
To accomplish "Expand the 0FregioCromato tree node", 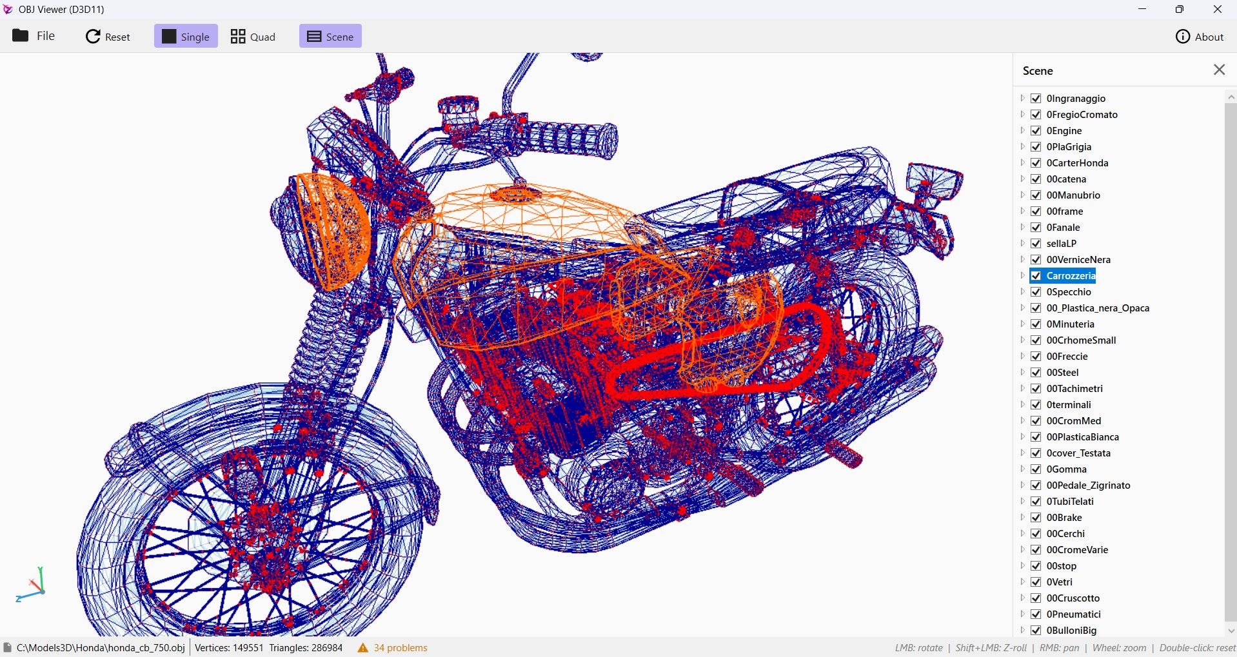I will (x=1023, y=115).
